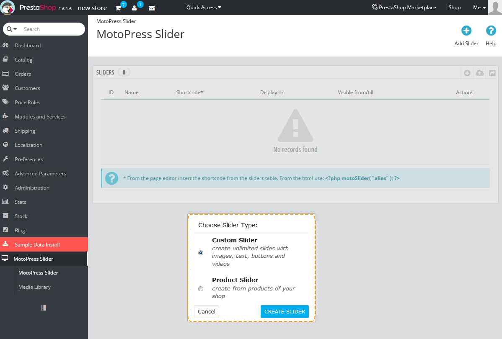Viewport: 502px width, 339px height.
Task: Click the Preferences wrench icon
Action: (x=5, y=159)
